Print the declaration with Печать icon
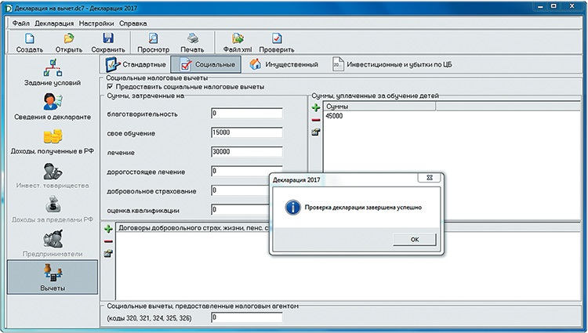 click(192, 42)
